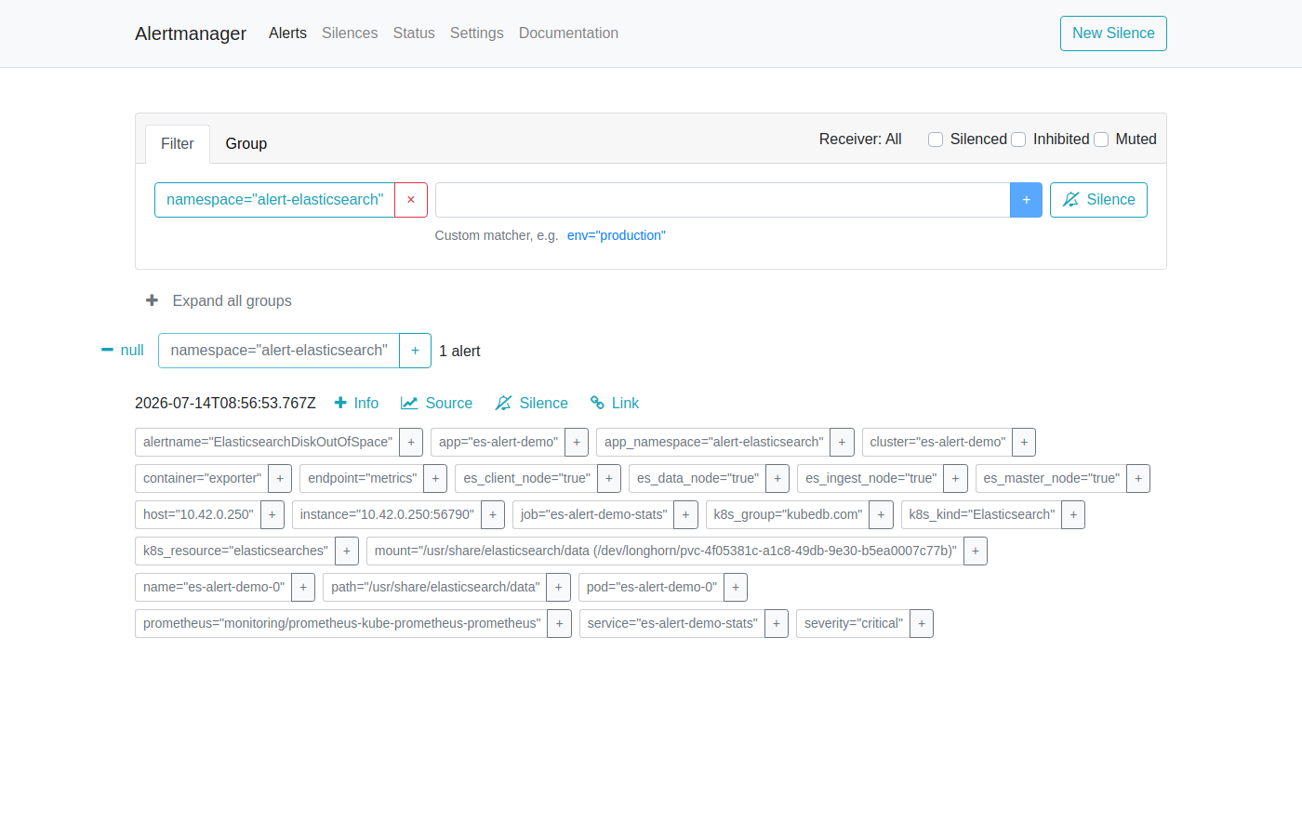Add alertname="ElasticsearchDiskOutOfSpace" to the filter via plus

tap(411, 442)
